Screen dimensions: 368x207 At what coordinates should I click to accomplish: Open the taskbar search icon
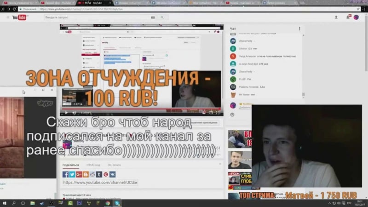tap(14, 203)
